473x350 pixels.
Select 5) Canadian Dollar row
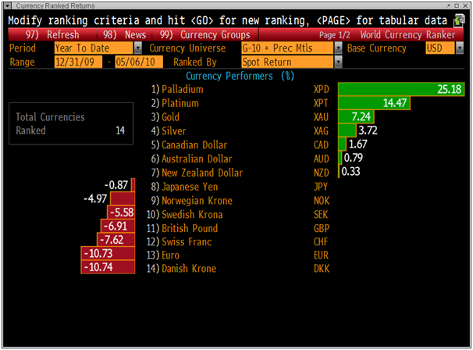(x=189, y=145)
